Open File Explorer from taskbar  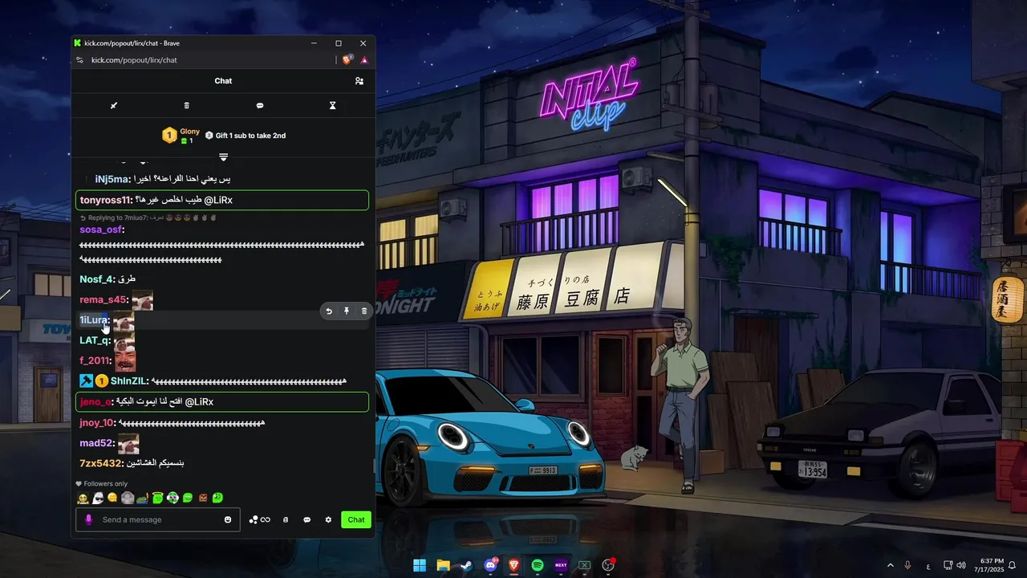point(443,565)
